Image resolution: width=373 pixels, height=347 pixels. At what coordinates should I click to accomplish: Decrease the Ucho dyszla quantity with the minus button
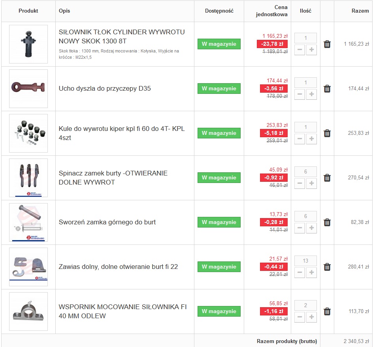pos(300,94)
